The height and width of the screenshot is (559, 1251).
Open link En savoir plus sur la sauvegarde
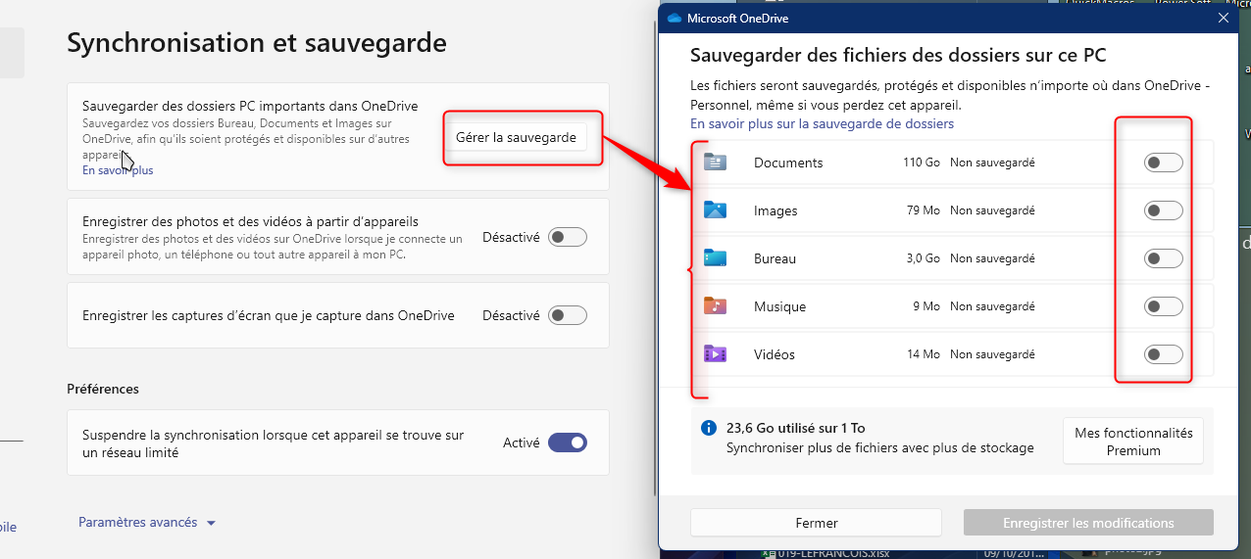click(x=822, y=123)
